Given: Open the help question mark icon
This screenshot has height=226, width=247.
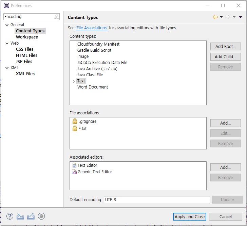Looking at the screenshot, I should click(10, 216).
